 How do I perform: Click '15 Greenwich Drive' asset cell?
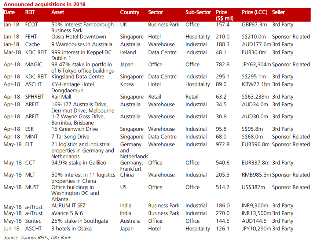point(74,129)
